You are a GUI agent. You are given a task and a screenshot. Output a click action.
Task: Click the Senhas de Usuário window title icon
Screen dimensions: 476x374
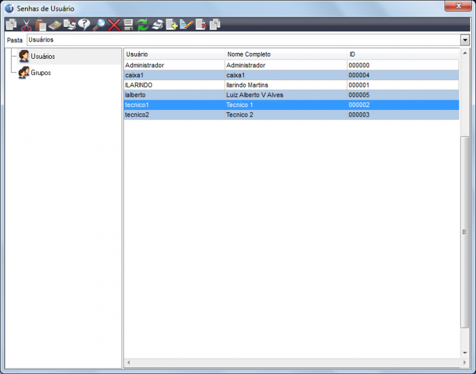click(x=9, y=8)
